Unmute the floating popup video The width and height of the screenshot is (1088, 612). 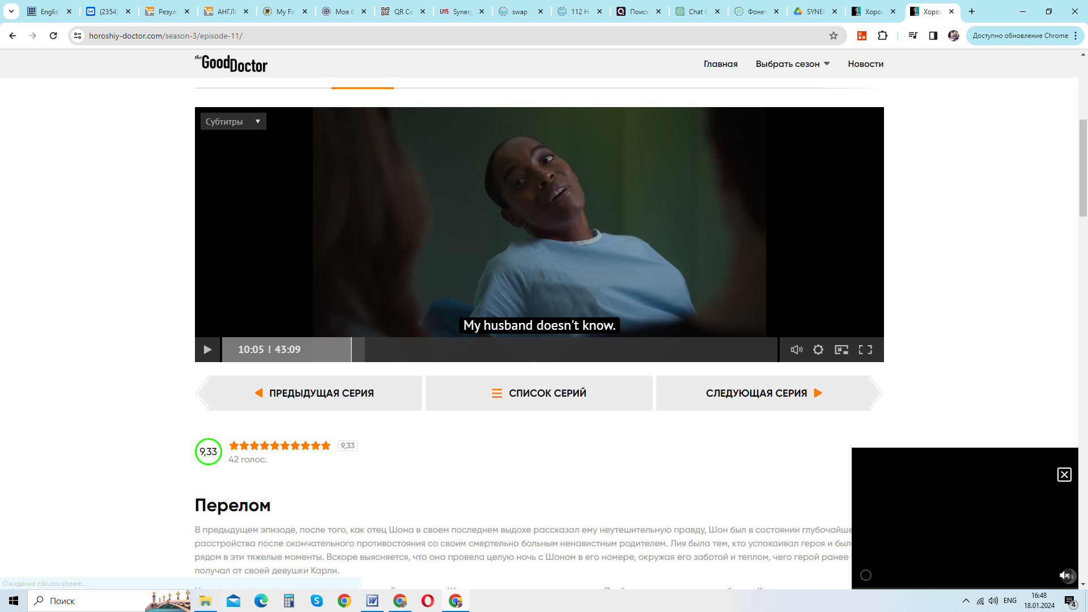click(x=1066, y=575)
